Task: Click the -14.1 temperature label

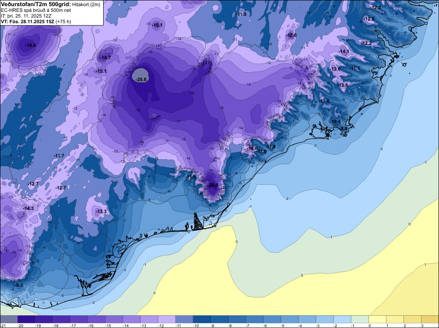Action: tap(344, 51)
